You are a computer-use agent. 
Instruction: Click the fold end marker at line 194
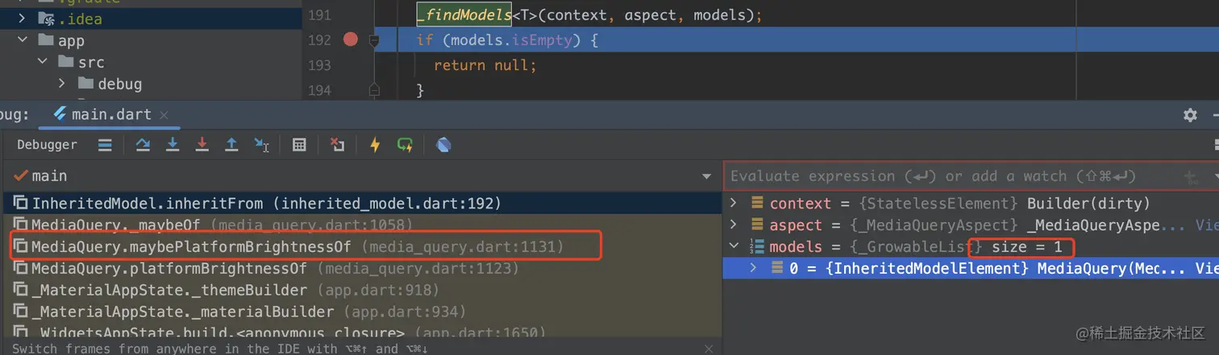[x=374, y=90]
